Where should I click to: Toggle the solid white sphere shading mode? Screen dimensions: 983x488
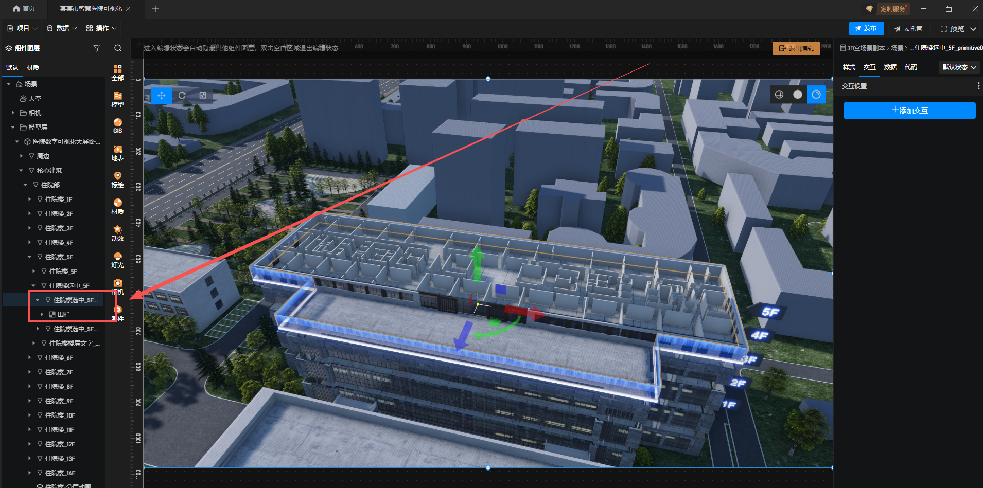coord(797,94)
